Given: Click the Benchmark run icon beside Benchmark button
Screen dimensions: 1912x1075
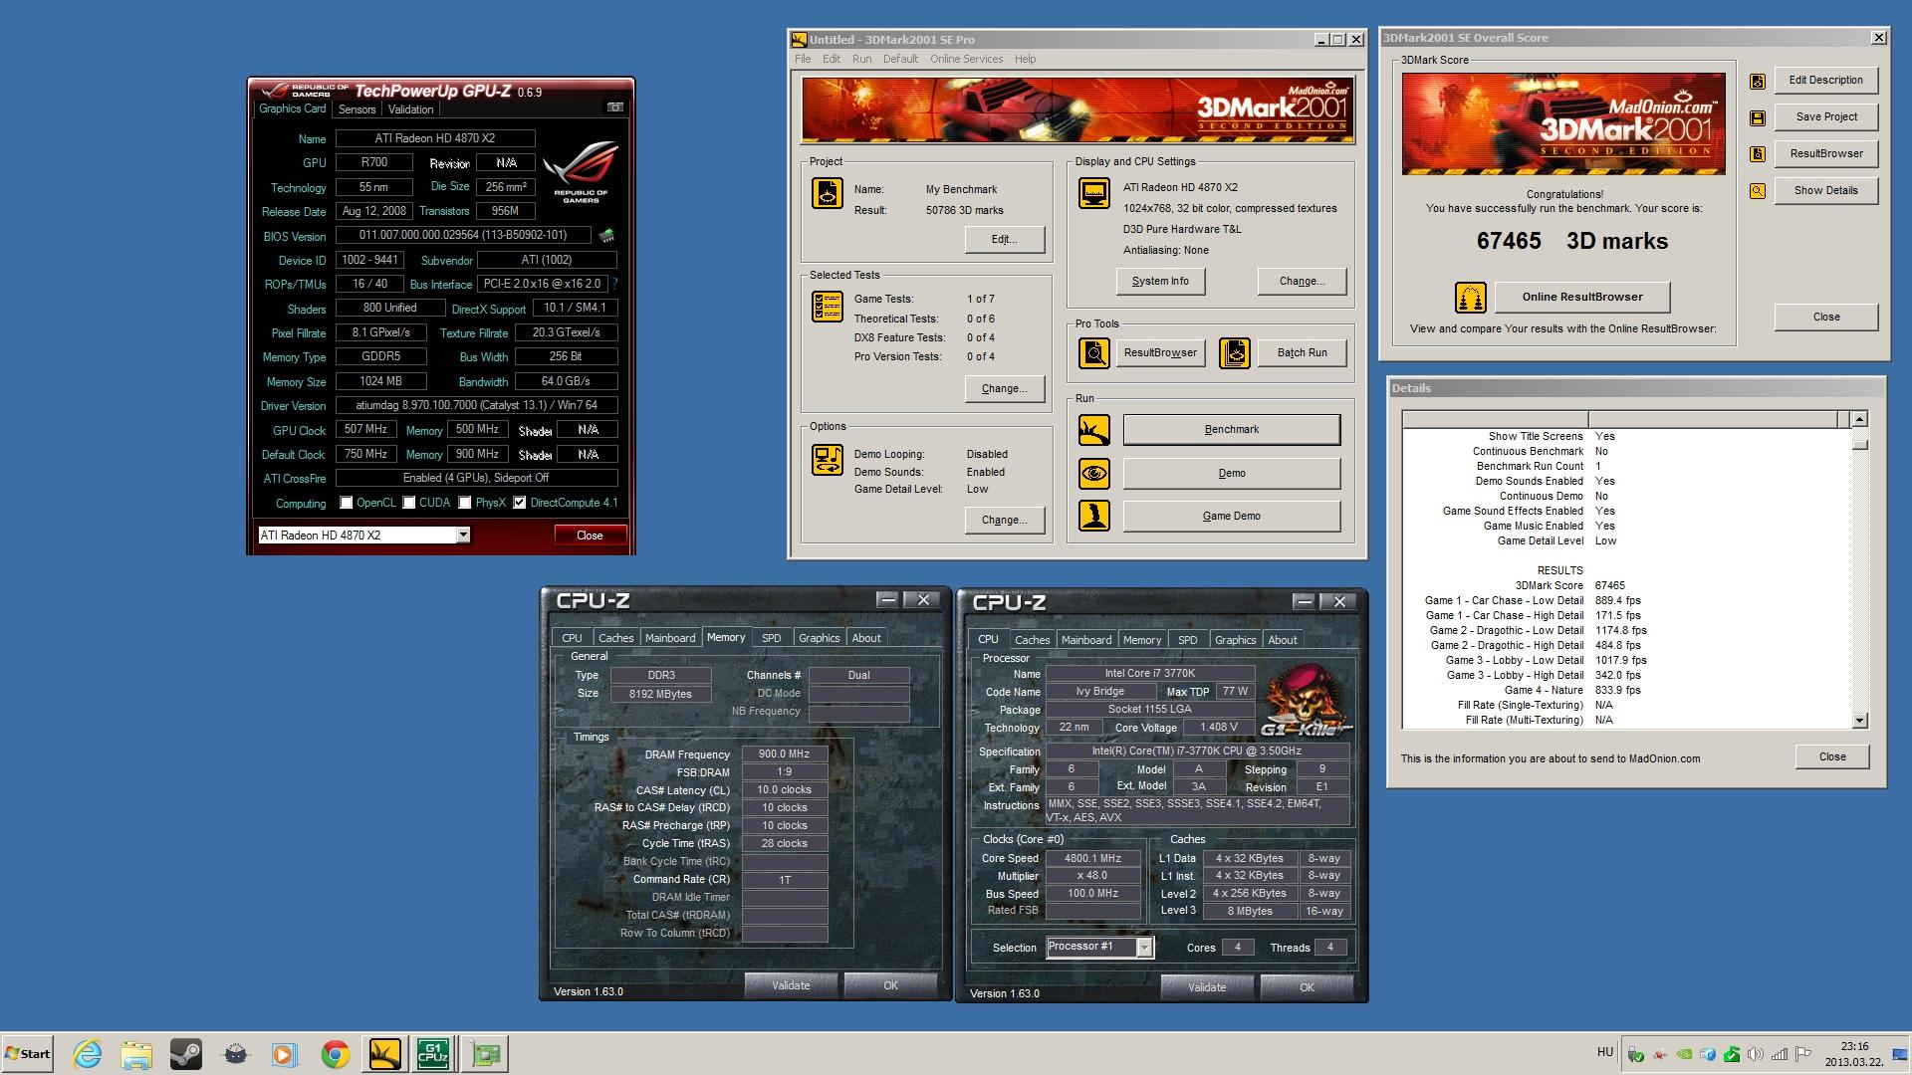Looking at the screenshot, I should (x=1094, y=430).
